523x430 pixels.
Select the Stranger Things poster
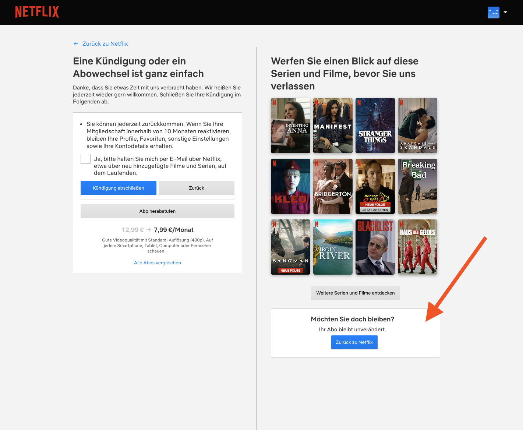coord(375,126)
